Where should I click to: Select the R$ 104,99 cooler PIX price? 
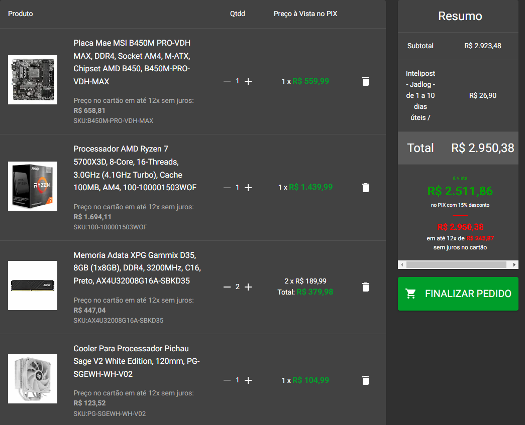310,380
